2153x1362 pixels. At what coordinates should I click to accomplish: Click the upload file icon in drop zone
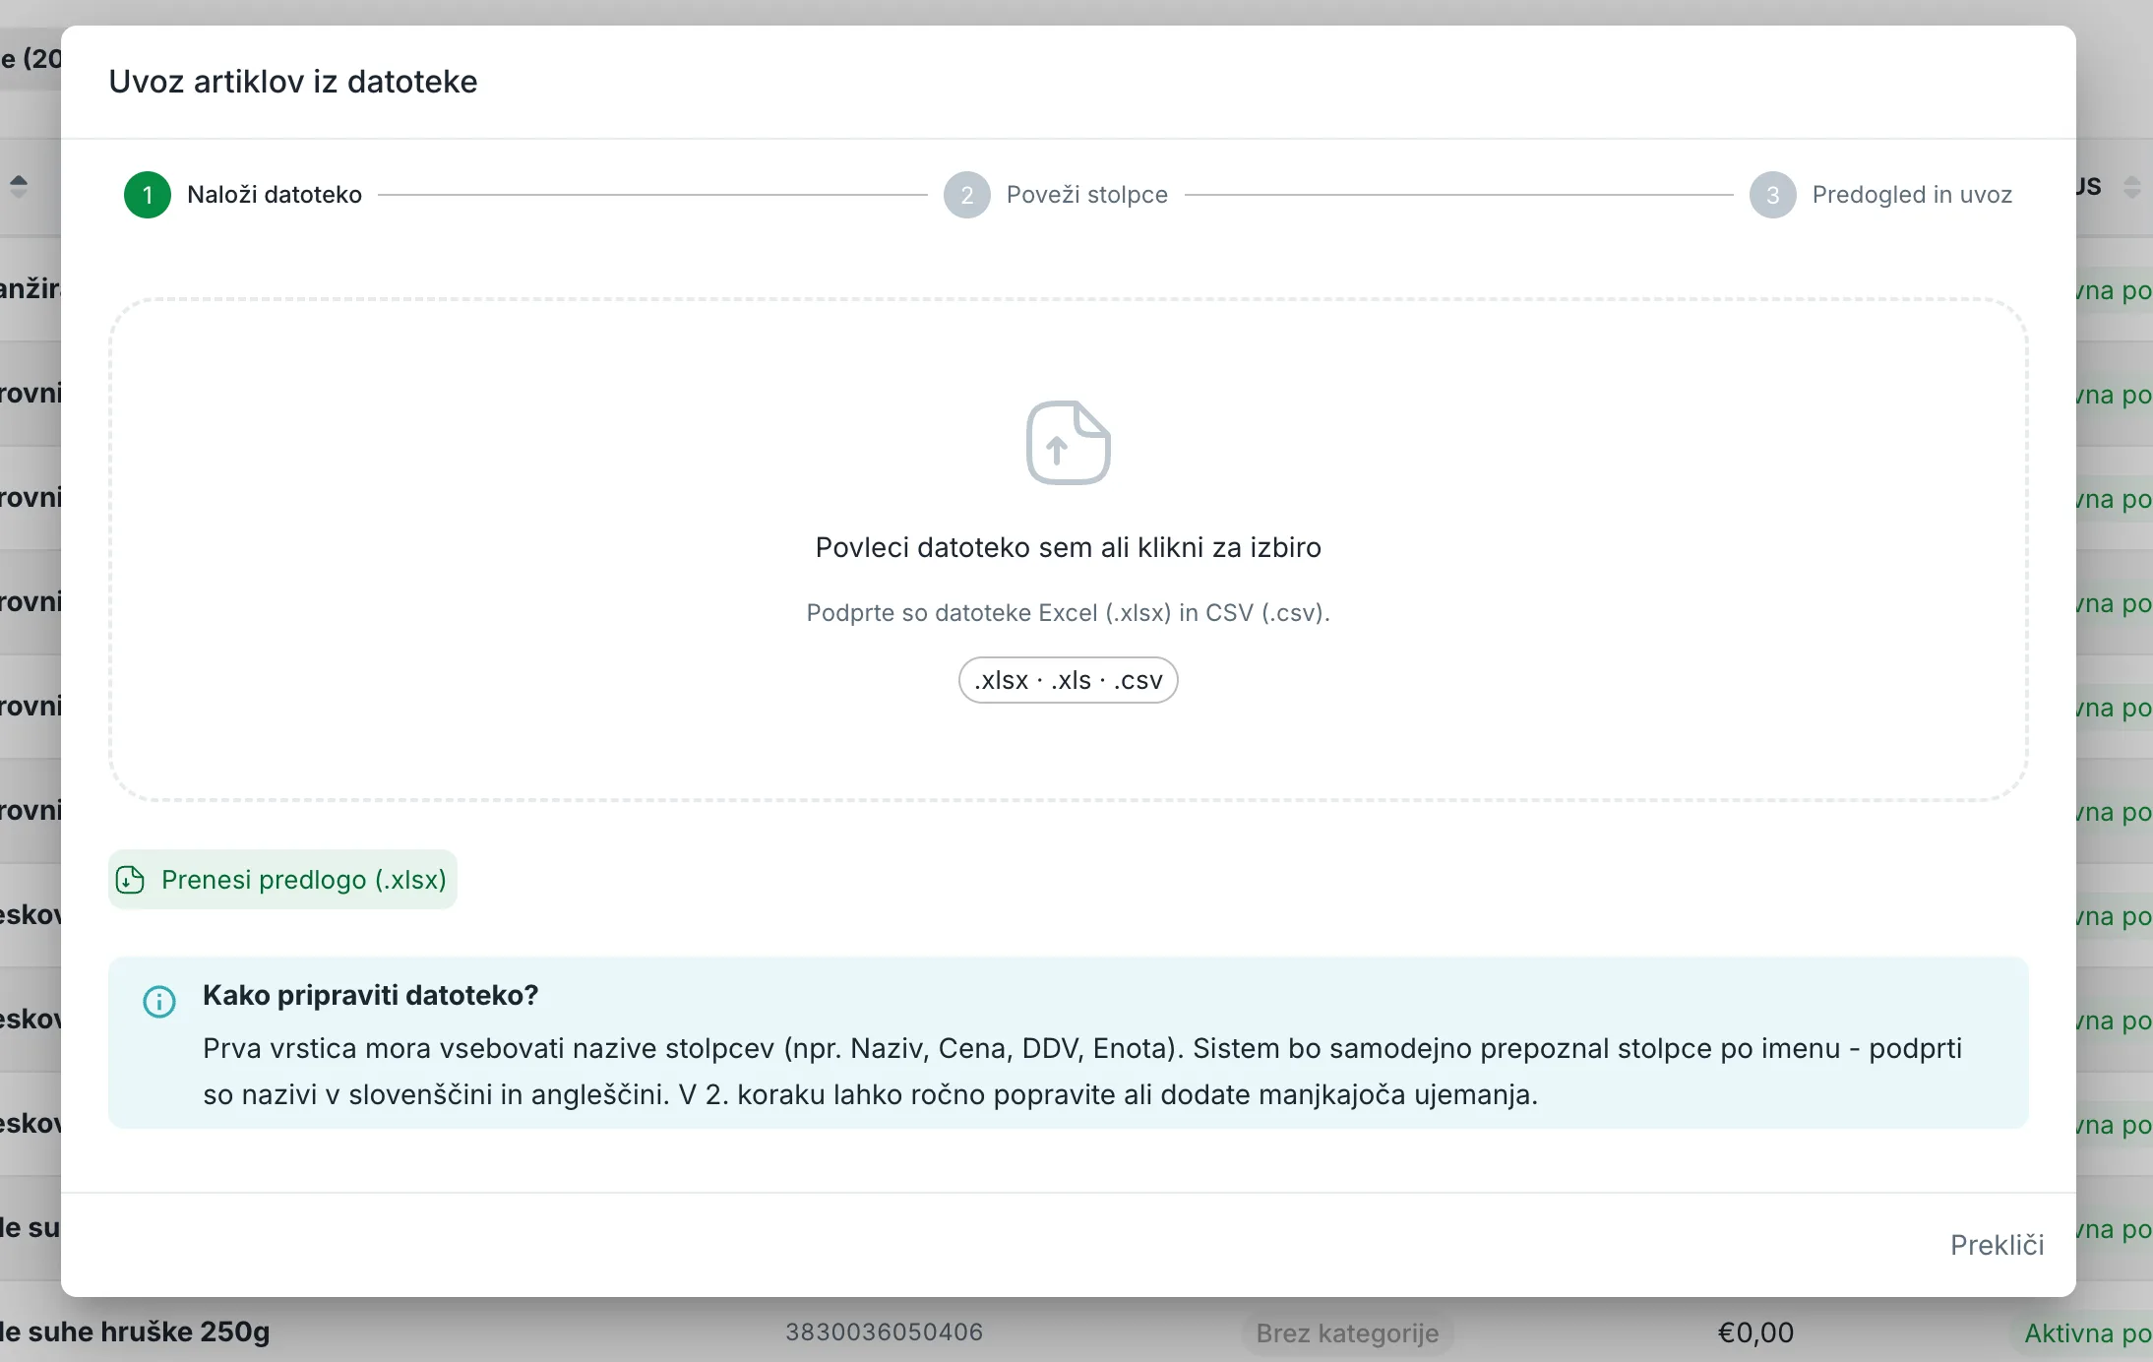pos(1069,443)
